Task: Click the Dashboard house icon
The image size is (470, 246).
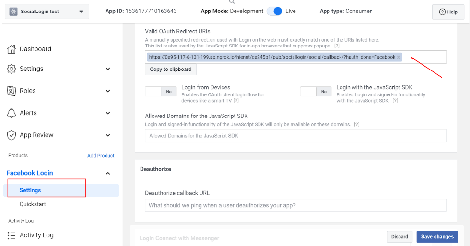Action: pyautogui.click(x=12, y=49)
